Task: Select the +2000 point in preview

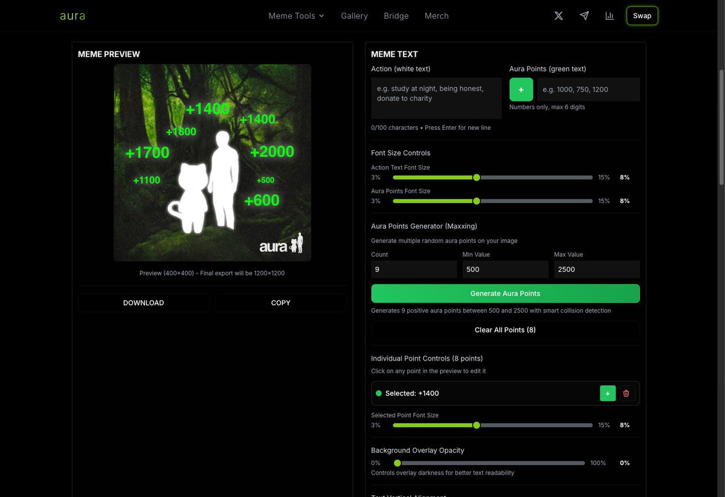Action: coord(272,152)
